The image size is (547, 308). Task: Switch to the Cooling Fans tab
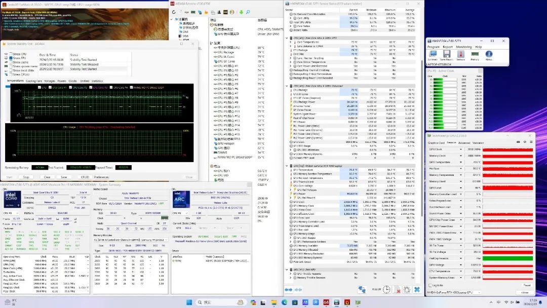click(33, 81)
